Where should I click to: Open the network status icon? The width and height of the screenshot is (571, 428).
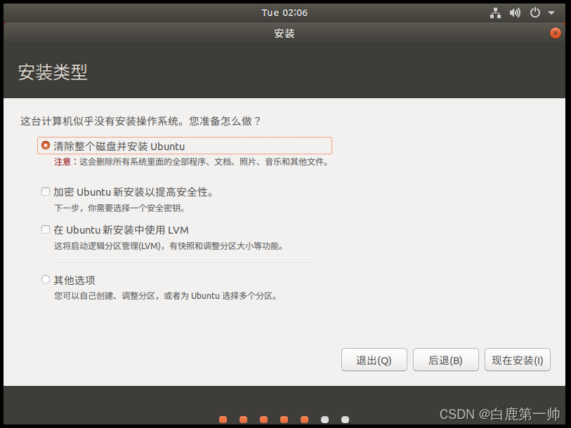tap(495, 13)
